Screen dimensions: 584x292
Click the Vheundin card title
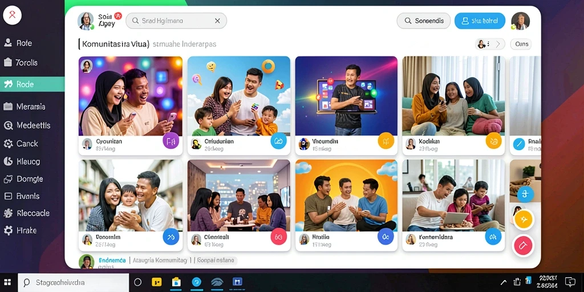325,141
